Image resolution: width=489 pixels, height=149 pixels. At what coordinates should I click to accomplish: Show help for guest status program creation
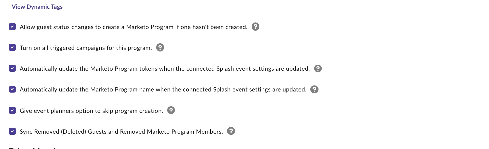[x=255, y=27]
